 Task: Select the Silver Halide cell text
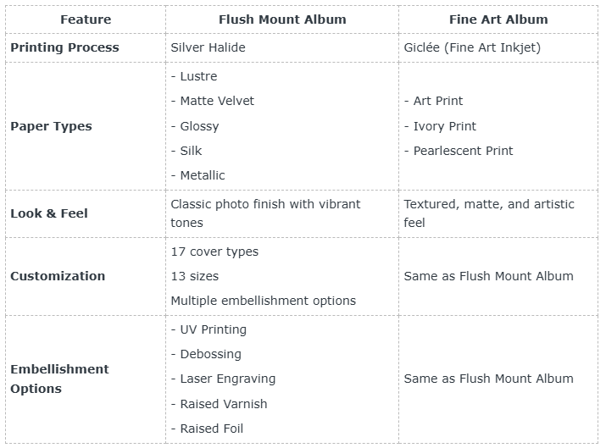pos(208,47)
